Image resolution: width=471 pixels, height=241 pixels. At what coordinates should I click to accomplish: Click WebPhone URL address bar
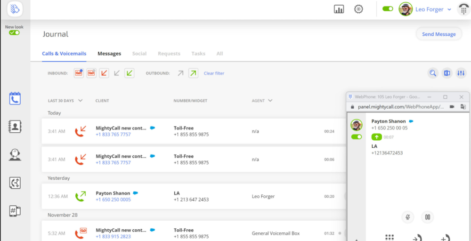(401, 106)
